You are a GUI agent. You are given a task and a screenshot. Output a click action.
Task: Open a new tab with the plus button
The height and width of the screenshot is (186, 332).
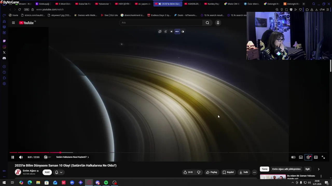coord(304,4)
